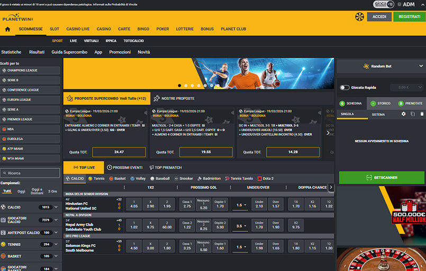Select the 3 Ore time filter
The image size is (426, 271).
coord(52,191)
